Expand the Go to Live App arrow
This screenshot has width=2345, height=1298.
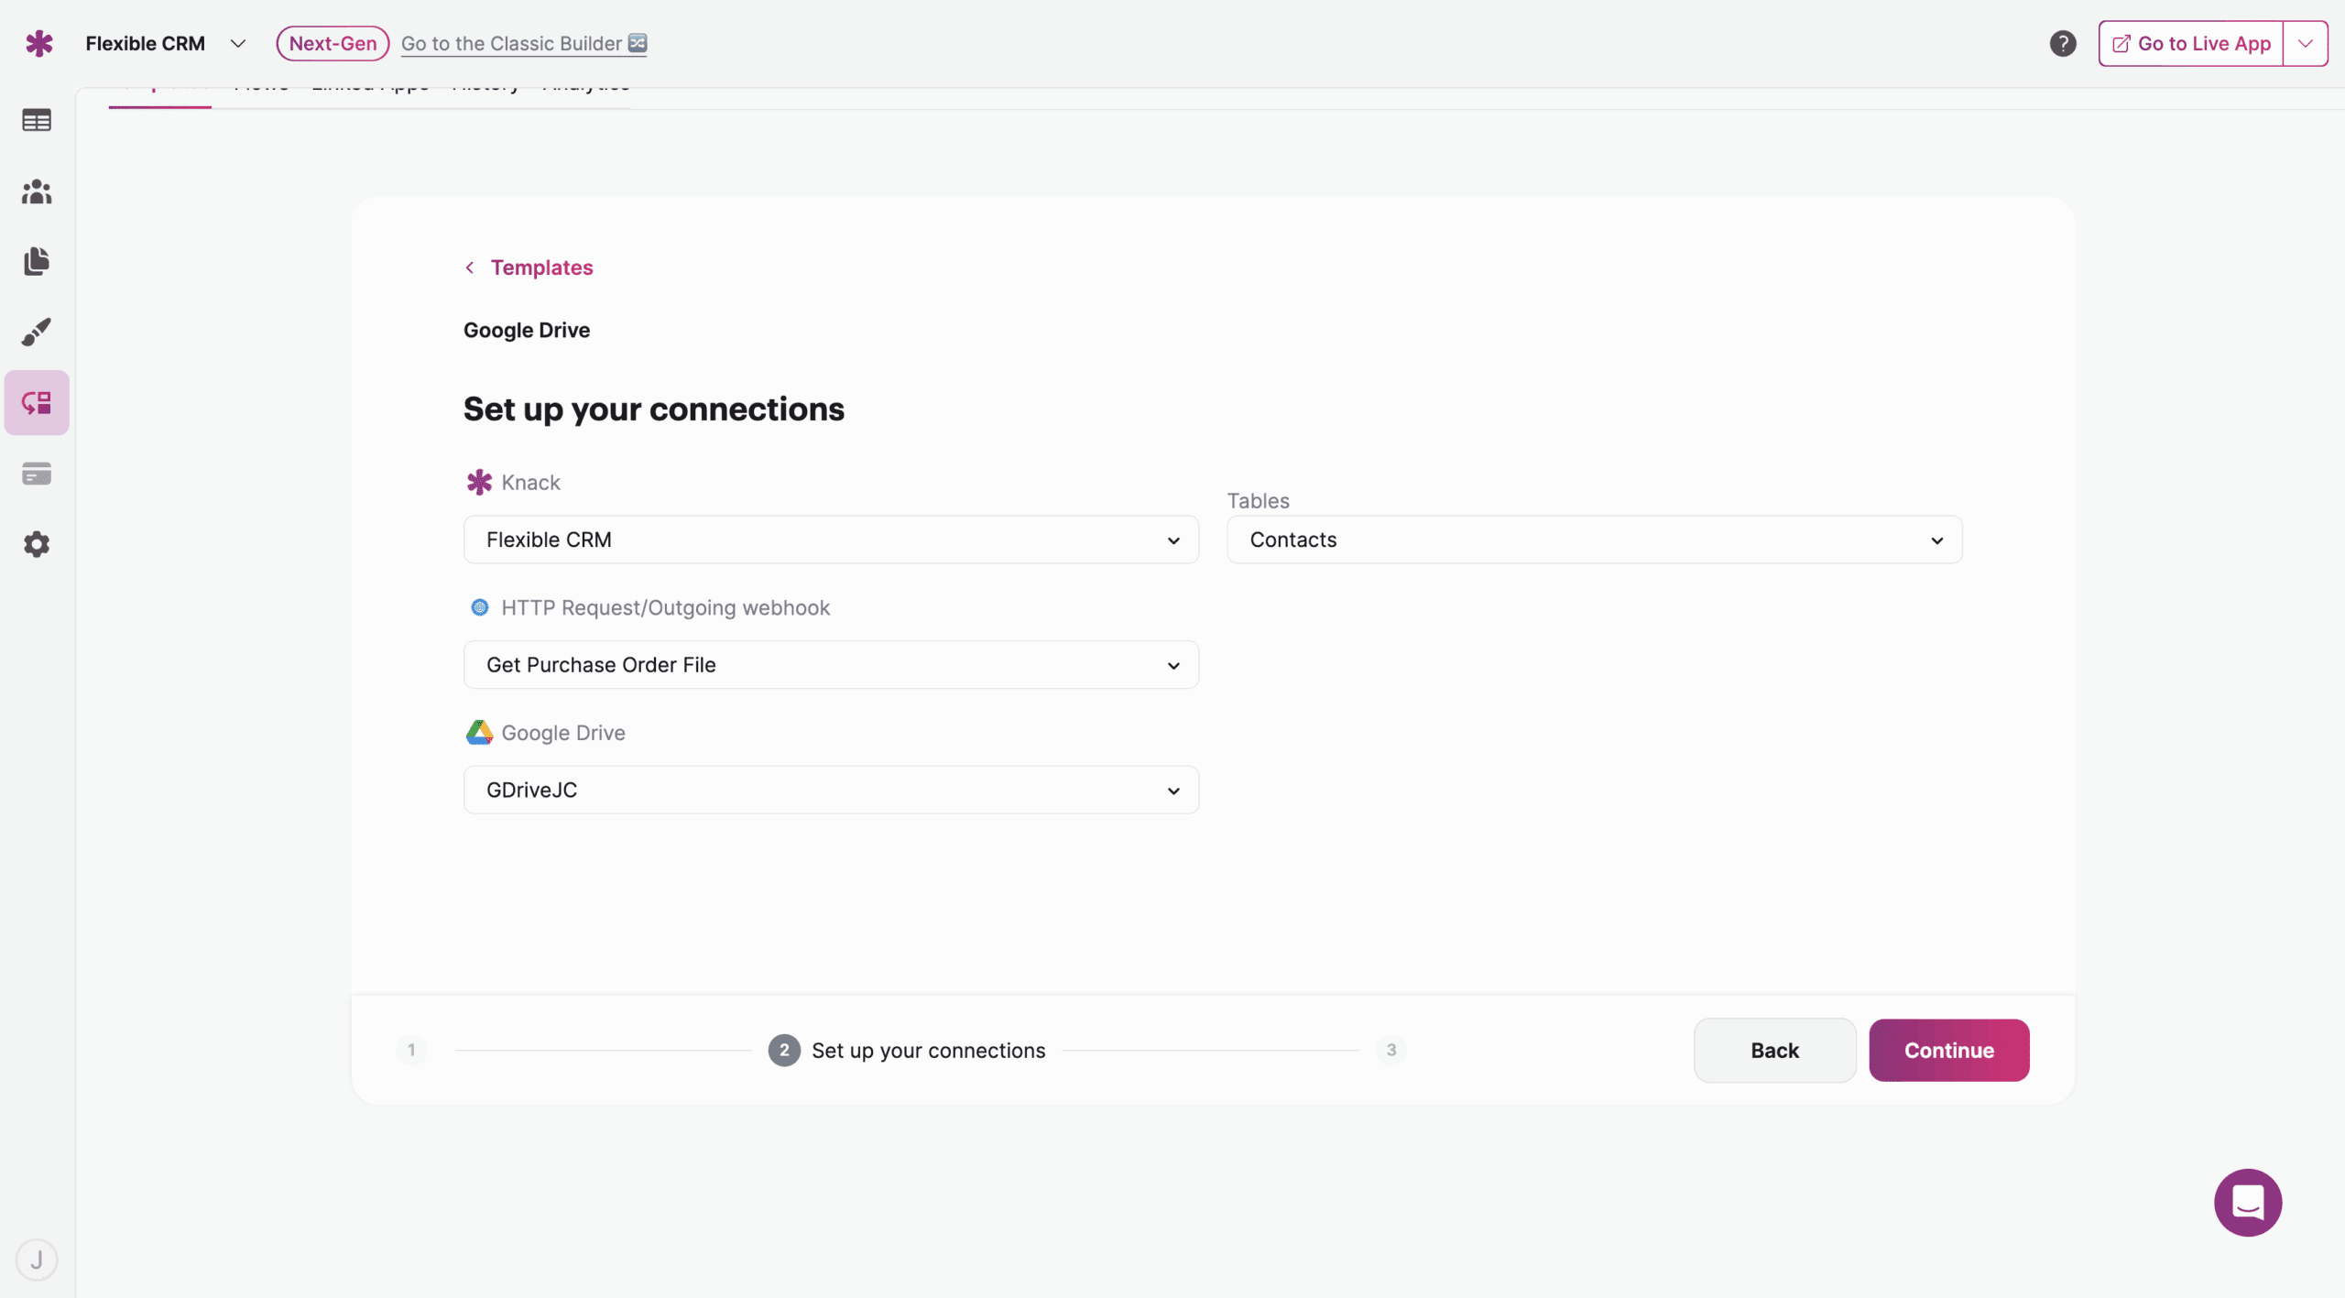tap(2305, 43)
